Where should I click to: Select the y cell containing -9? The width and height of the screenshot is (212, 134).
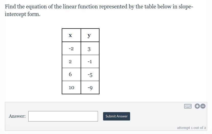90,87
